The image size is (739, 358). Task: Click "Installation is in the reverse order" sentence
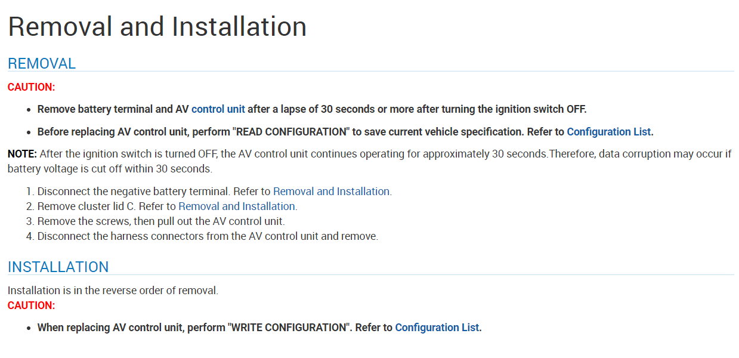(x=113, y=291)
